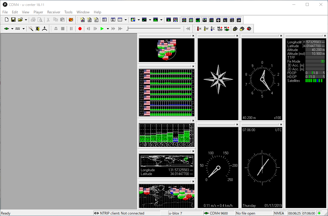Open the receiver port connection dropdown arrow
Image resolution: width=328 pixels, height=216 pixels.
click(12, 29)
